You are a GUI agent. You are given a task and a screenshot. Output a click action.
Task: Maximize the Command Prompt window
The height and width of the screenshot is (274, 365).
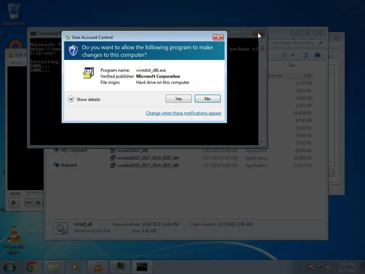click(247, 34)
